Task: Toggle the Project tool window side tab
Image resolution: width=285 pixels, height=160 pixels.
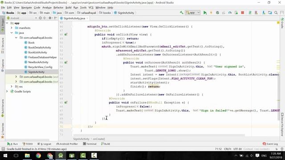Action: coord(3,25)
